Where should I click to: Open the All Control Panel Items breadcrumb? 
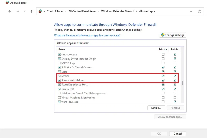(82, 11)
